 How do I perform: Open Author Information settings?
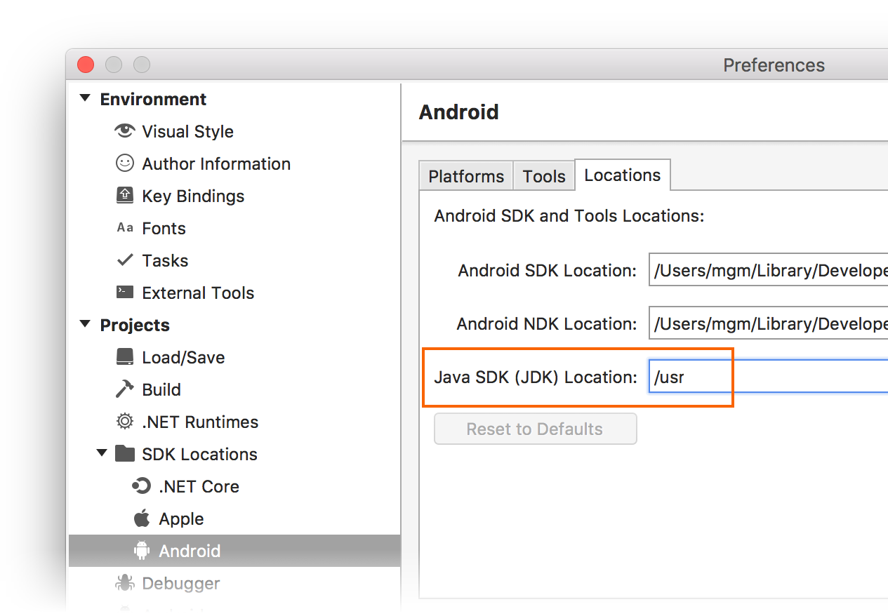216,163
